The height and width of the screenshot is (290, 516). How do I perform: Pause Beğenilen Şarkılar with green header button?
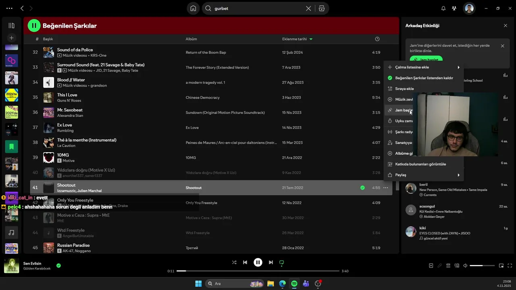pyautogui.click(x=34, y=26)
